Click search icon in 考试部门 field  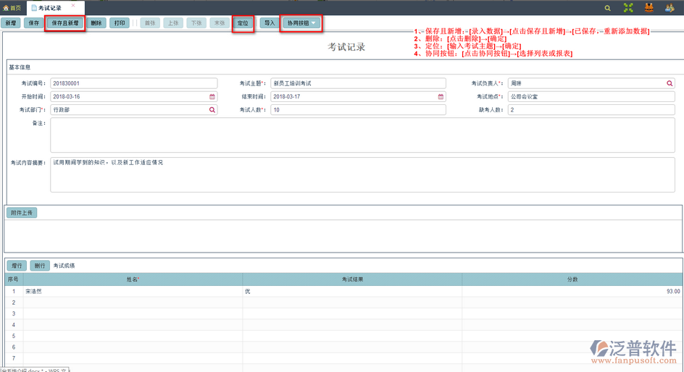212,110
